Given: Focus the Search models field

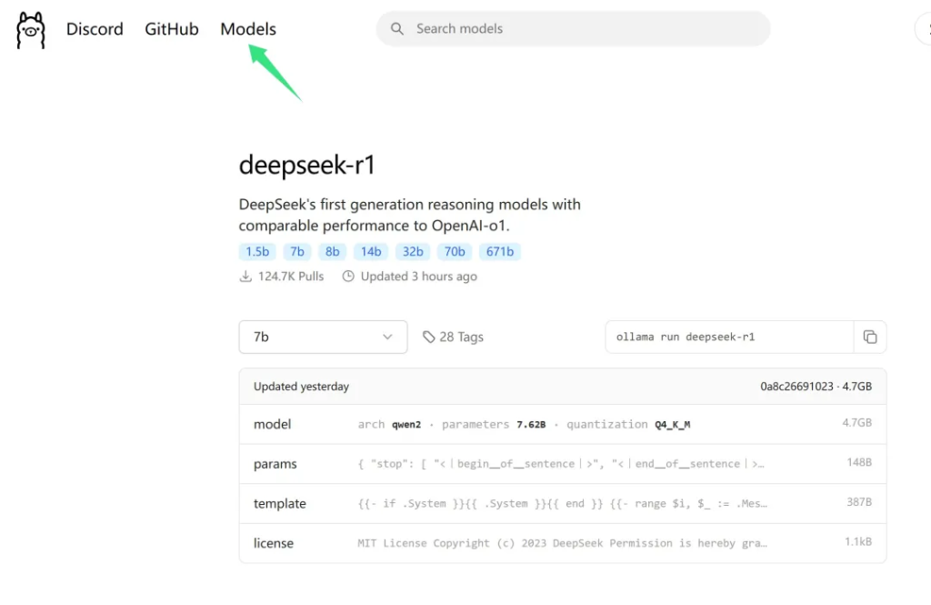Looking at the screenshot, I should point(573,28).
